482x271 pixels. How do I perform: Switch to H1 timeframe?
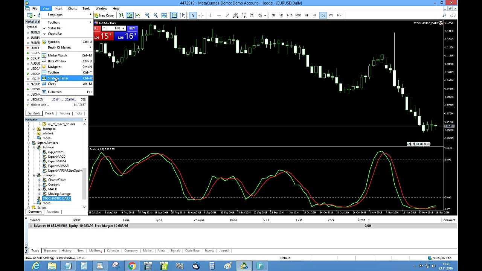(x=306, y=15)
